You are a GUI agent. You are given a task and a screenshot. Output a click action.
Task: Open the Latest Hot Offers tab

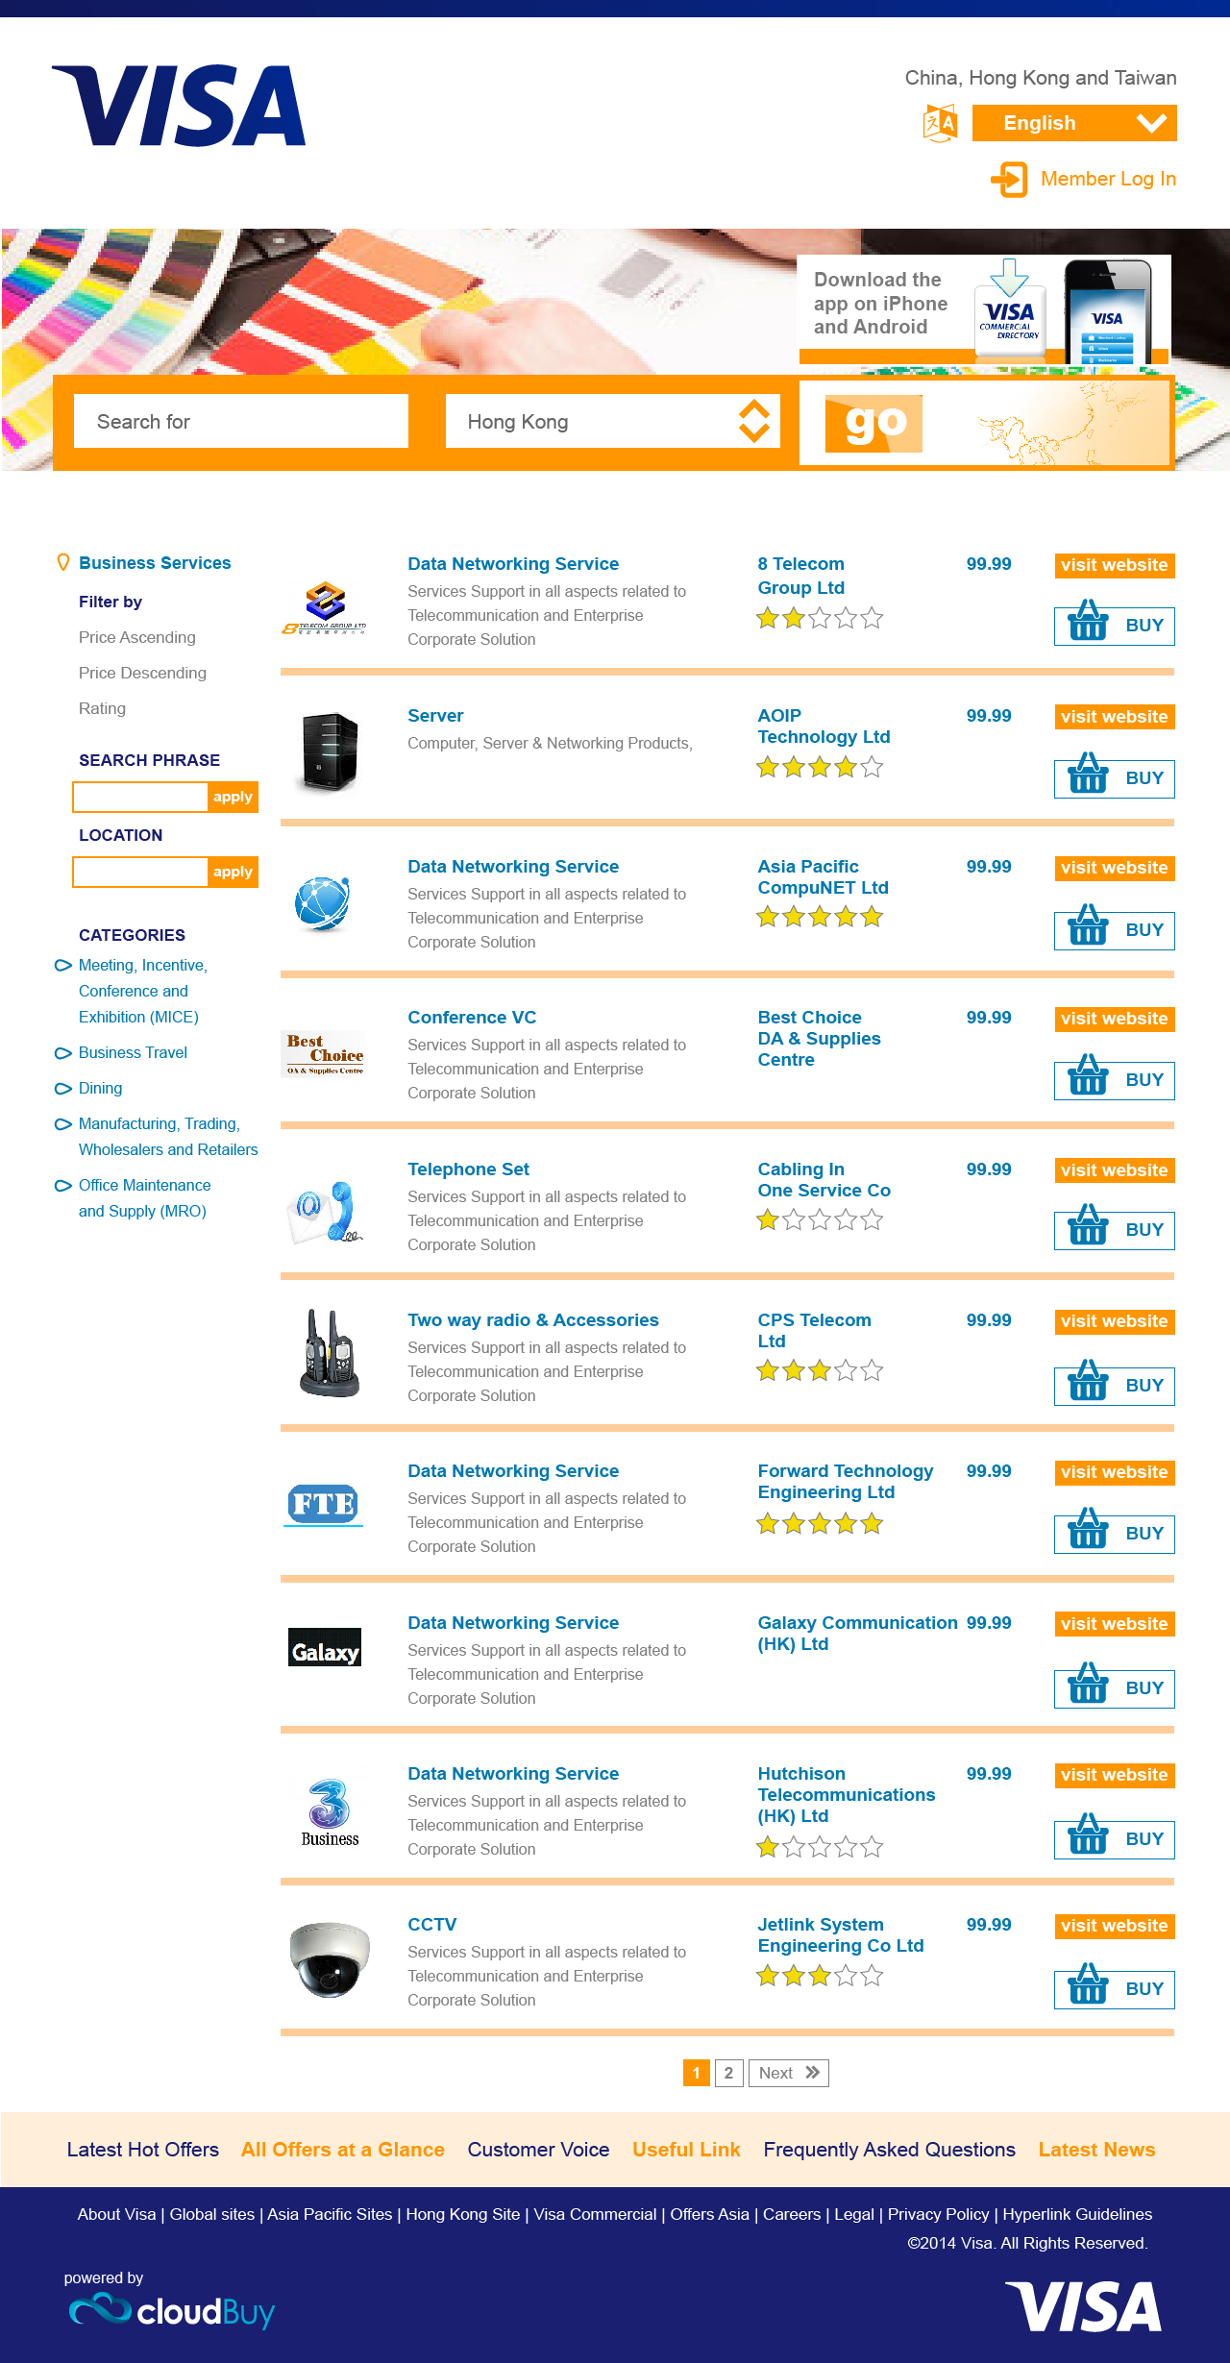[143, 2150]
